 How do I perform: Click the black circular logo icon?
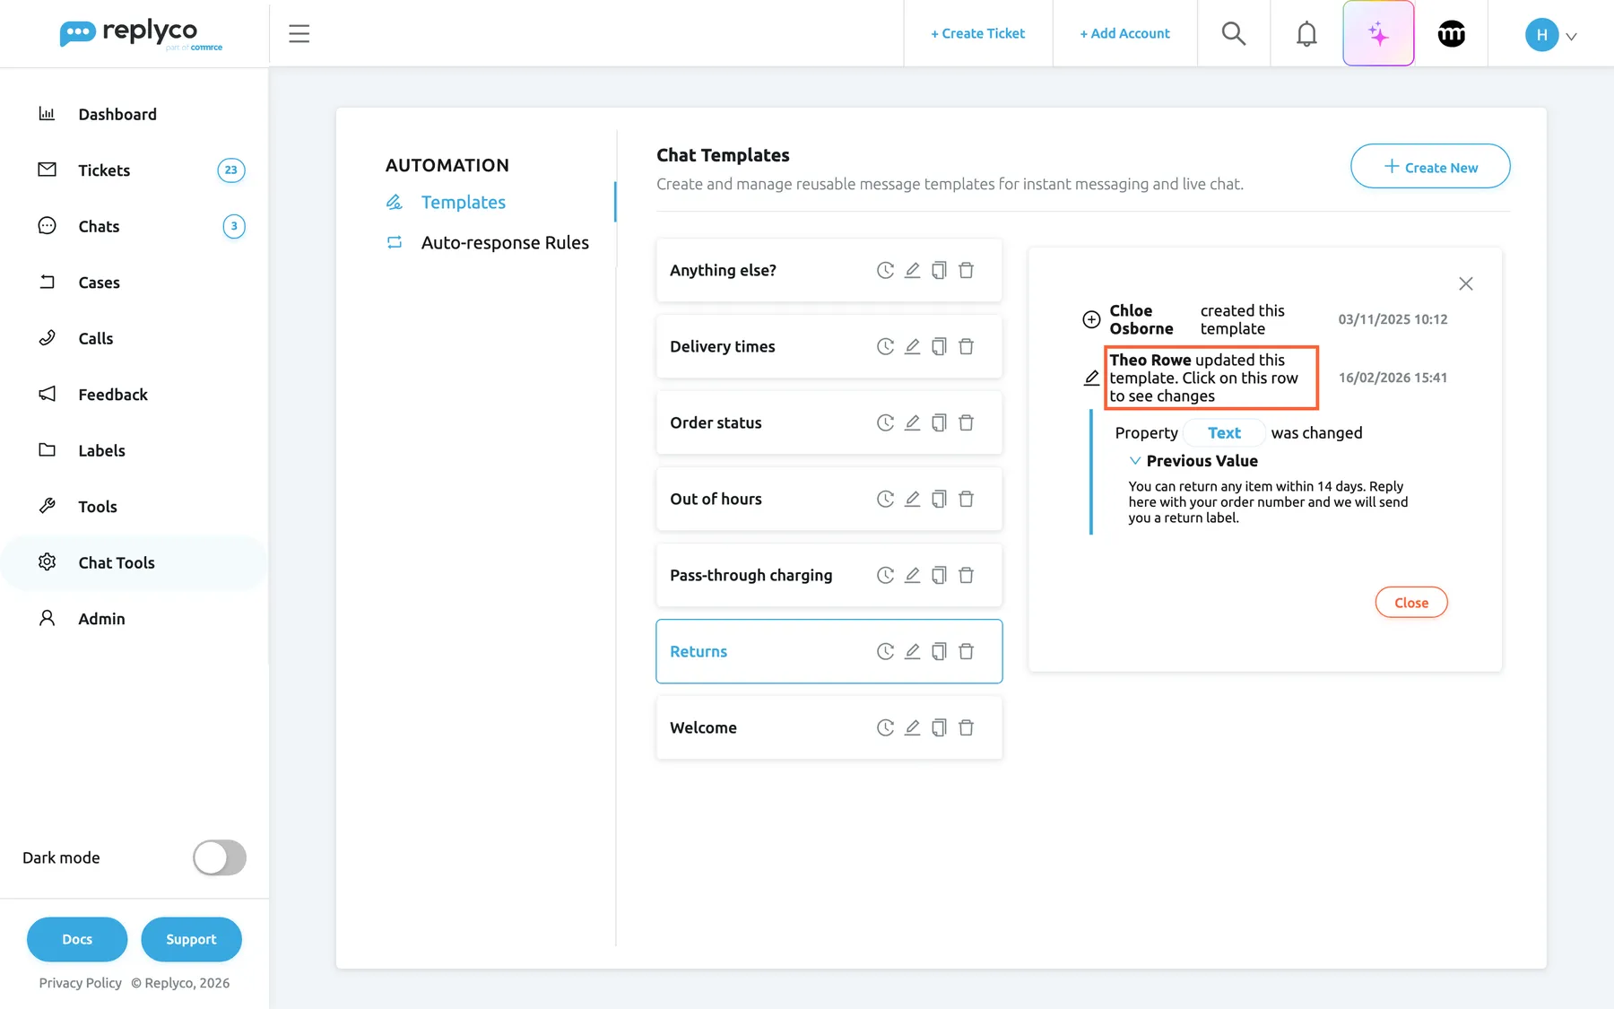pyautogui.click(x=1451, y=33)
